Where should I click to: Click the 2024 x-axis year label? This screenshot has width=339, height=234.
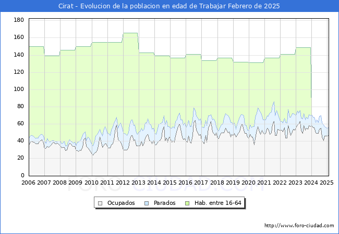click(311, 183)
